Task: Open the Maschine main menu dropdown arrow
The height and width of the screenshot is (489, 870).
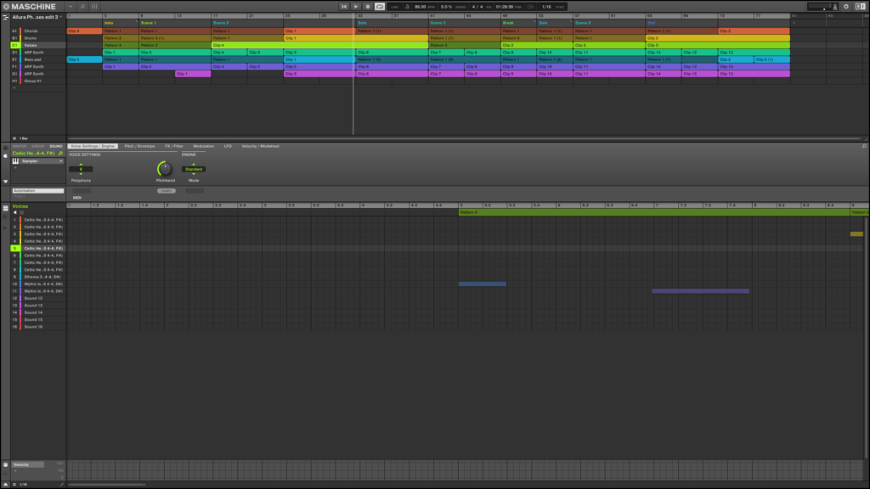Action: pyautogui.click(x=71, y=7)
